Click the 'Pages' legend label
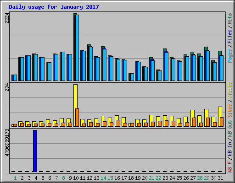Viewport: 235px width, 183px height. pos(229,56)
